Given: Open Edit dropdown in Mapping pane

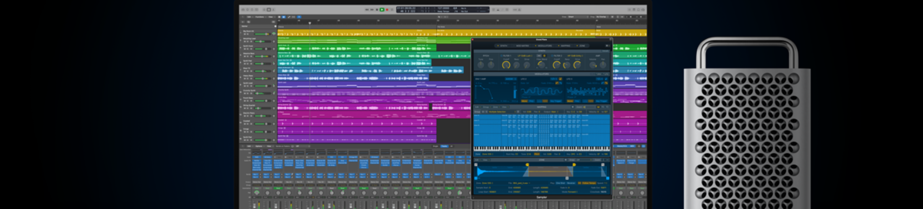Looking at the screenshot, I should click(477, 107).
